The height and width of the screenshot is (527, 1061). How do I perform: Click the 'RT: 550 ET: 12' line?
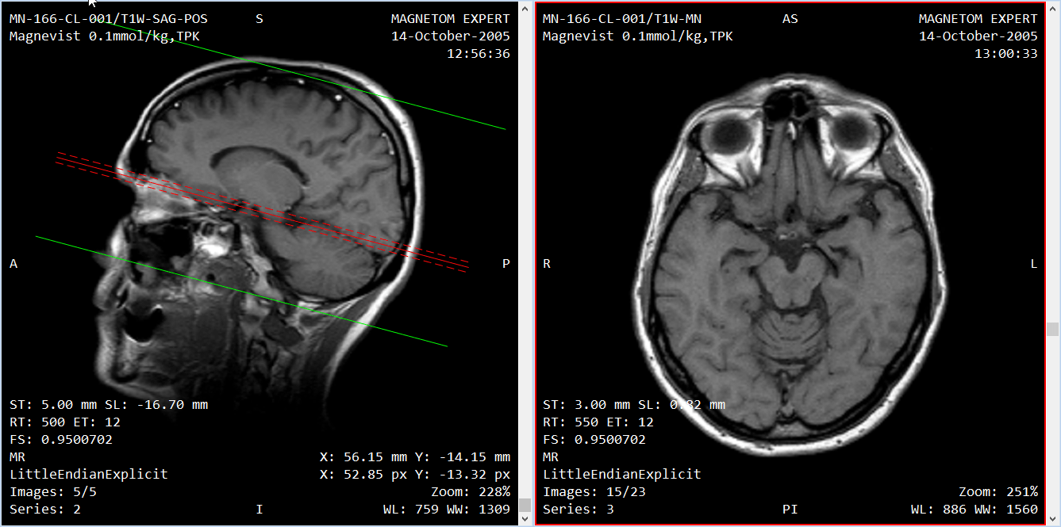tap(598, 422)
